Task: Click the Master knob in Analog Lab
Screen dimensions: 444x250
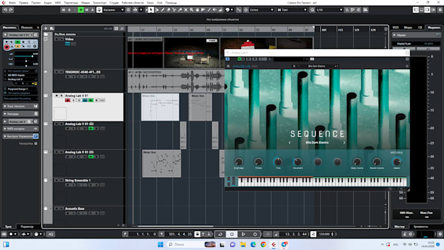Action: point(397,162)
